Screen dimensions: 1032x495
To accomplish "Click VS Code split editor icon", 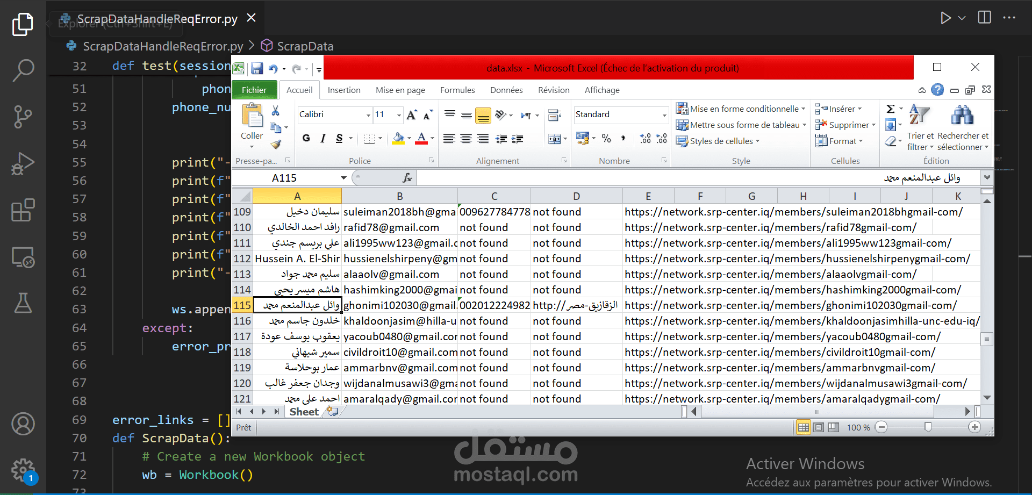I will coord(985,18).
